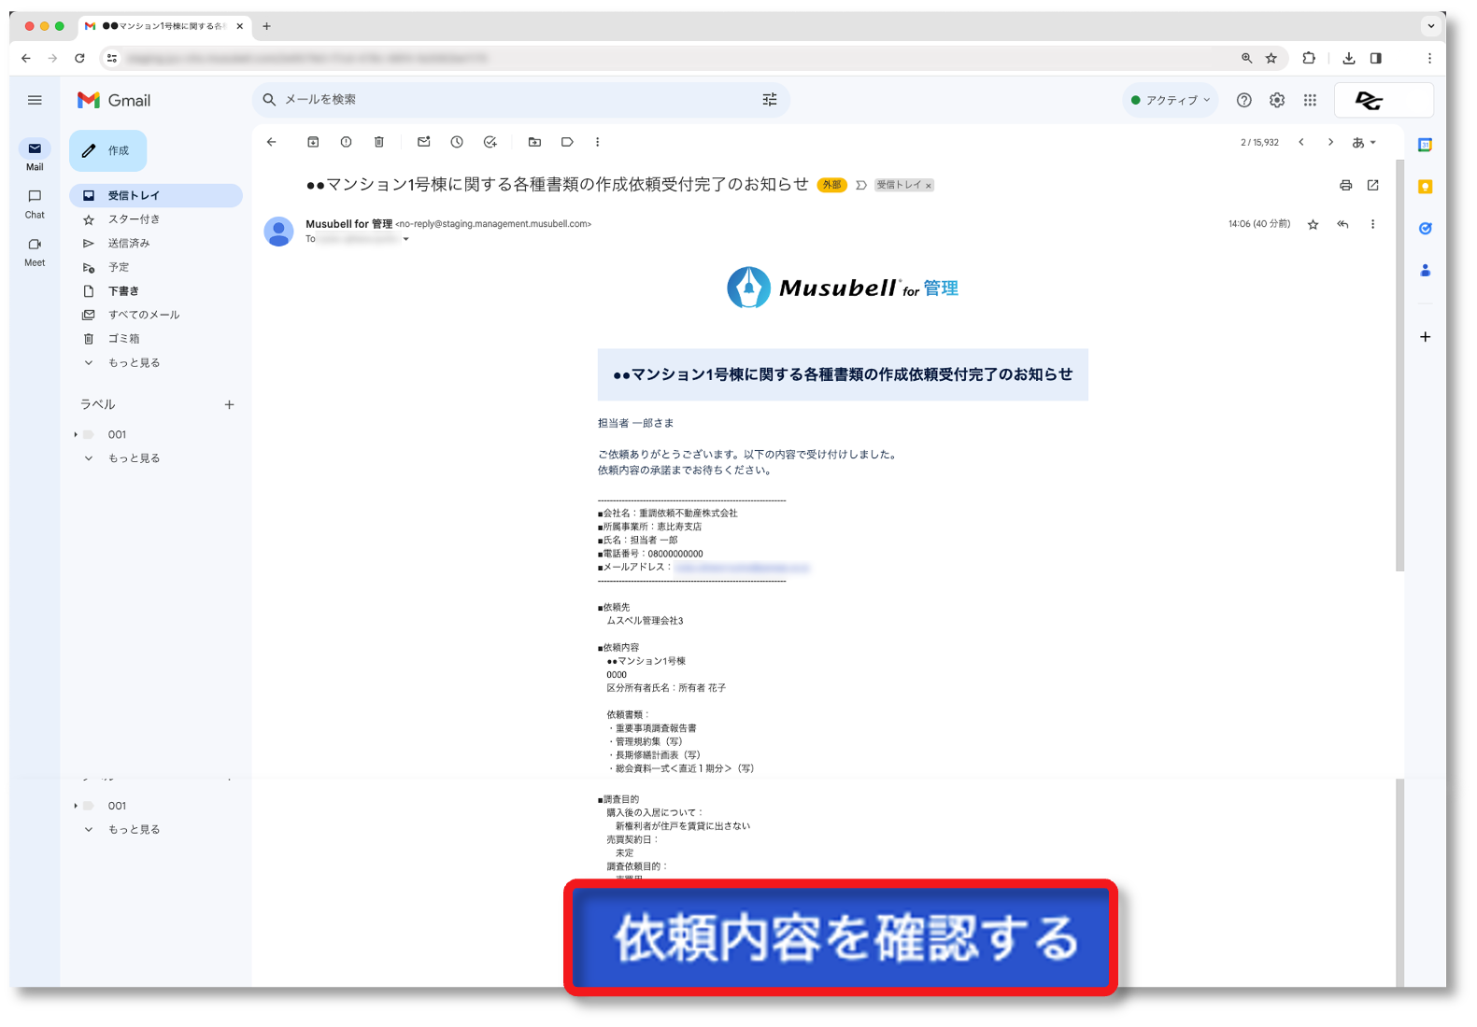Image resolution: width=1477 pixels, height=1027 pixels.
Task: Mark the email as unread
Action: [423, 142]
